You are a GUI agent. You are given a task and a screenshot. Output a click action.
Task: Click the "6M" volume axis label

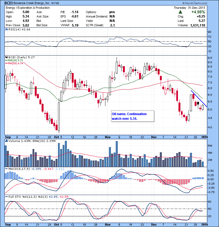pyautogui.click(x=210, y=146)
